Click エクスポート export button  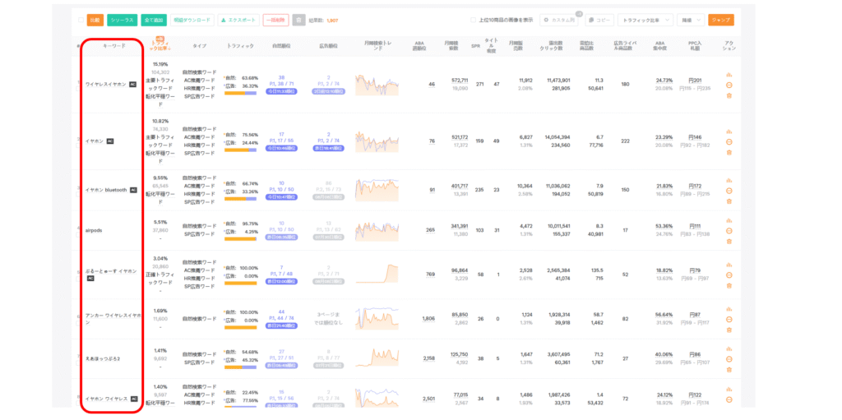click(239, 20)
